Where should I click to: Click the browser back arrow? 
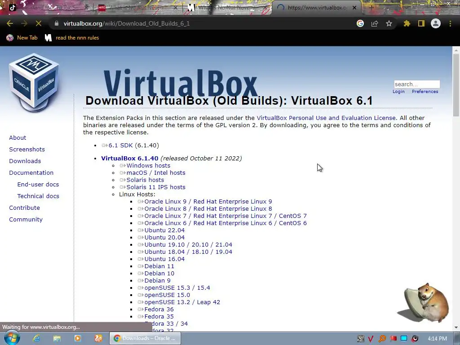point(10,23)
